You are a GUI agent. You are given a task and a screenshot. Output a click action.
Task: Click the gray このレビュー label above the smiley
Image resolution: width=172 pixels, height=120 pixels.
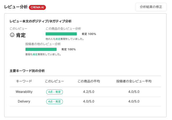pos(18,29)
